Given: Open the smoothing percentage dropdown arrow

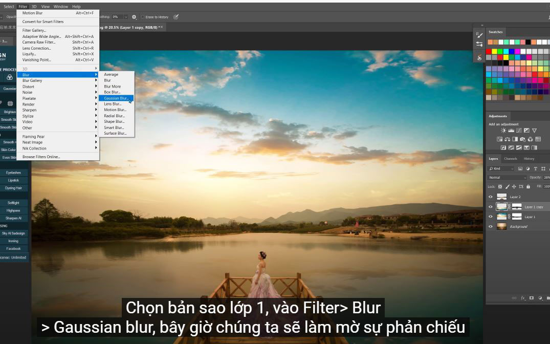Looking at the screenshot, I should (x=126, y=17).
